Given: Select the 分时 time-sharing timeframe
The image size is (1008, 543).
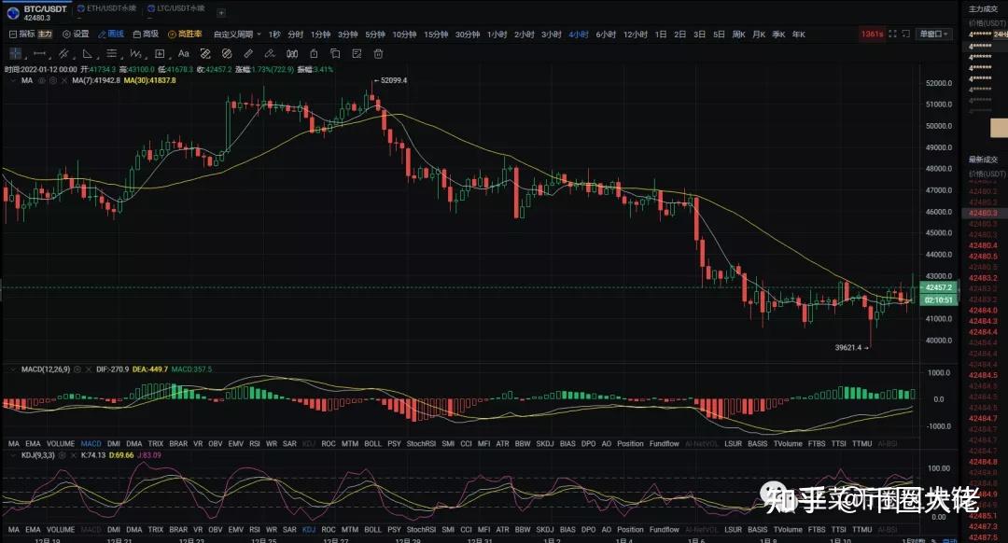Looking at the screenshot, I should pyautogui.click(x=296, y=35).
